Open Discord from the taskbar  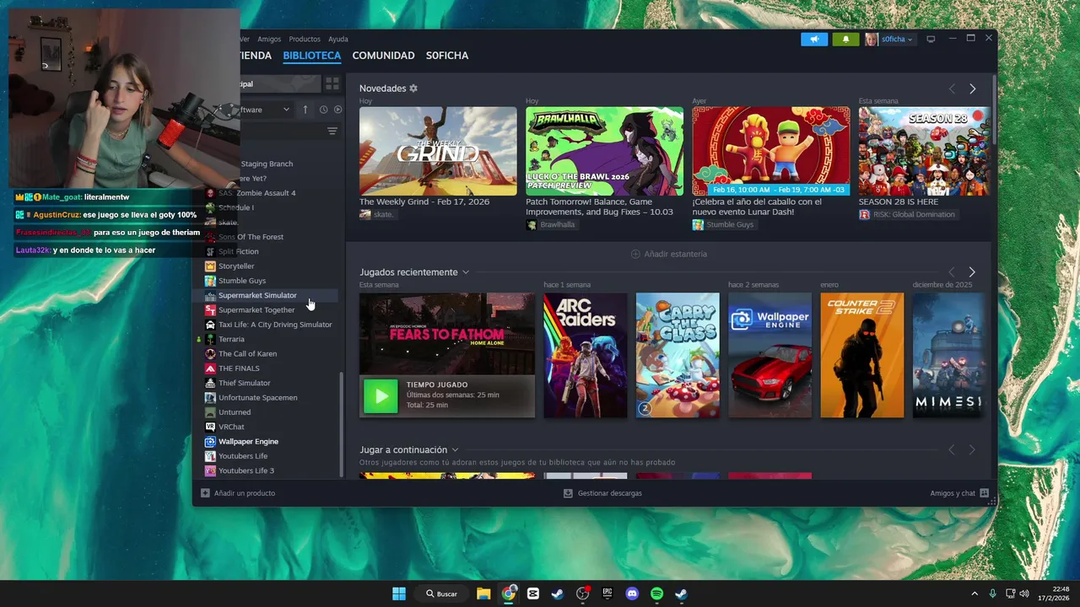pyautogui.click(x=632, y=594)
